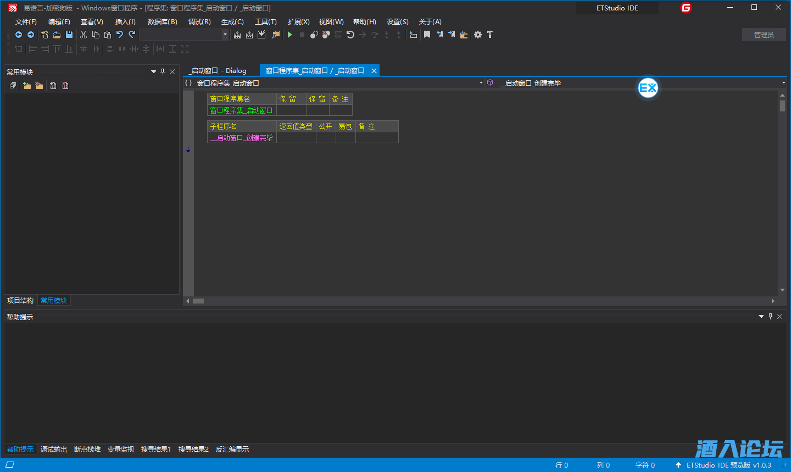This screenshot has height=472, width=791.
Task: Toggle pin on the 常用模块 panel
Action: pyautogui.click(x=163, y=72)
